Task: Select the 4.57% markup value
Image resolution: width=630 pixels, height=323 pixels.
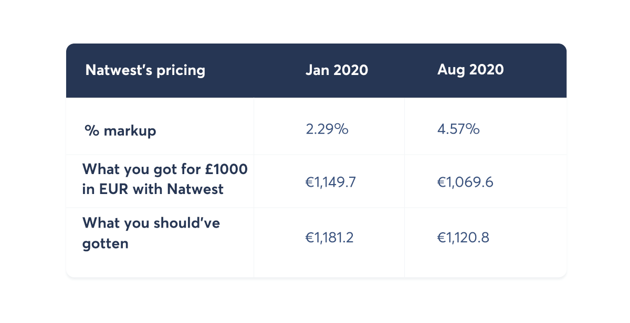Action: pos(458,129)
